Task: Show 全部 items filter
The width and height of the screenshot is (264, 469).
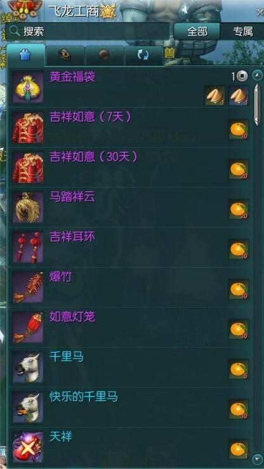Action: point(197,31)
